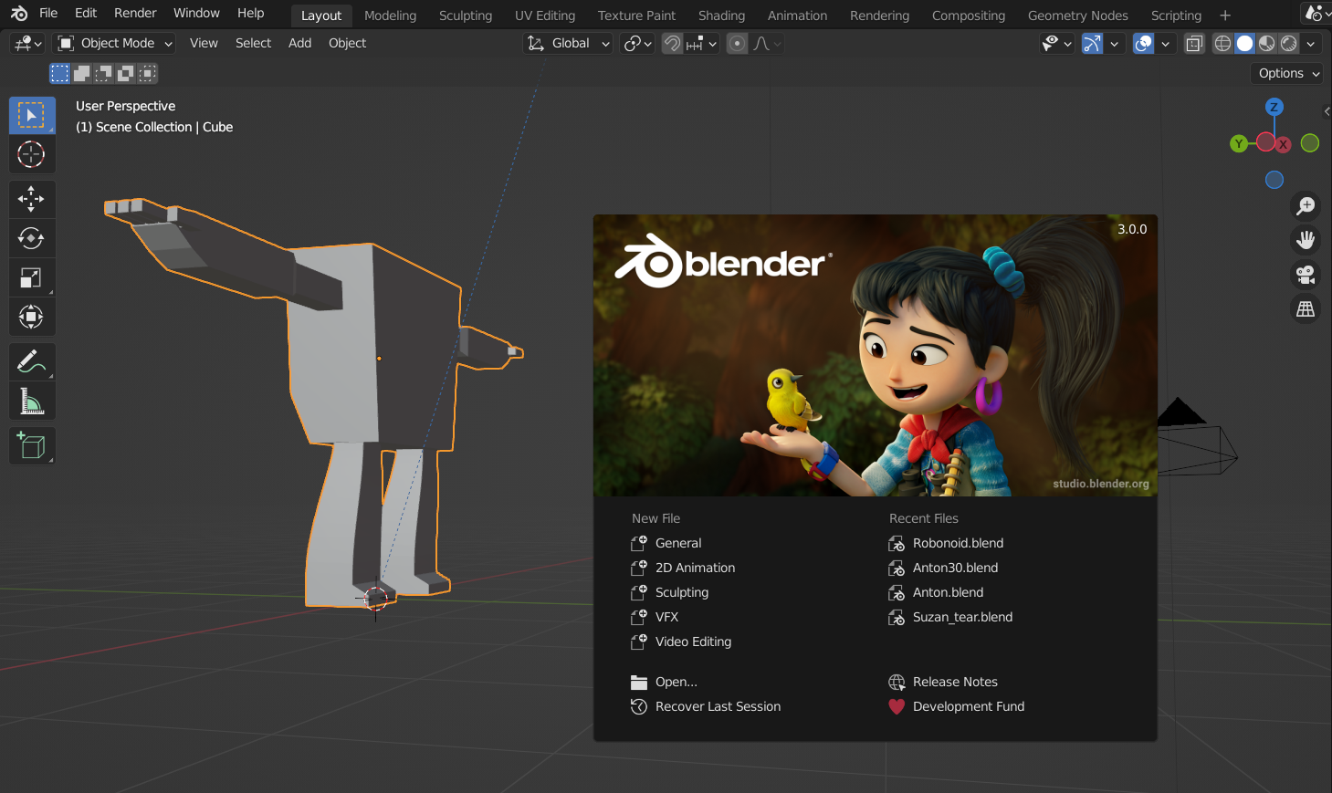Click Recover Last Session
The height and width of the screenshot is (793, 1332).
coord(705,706)
